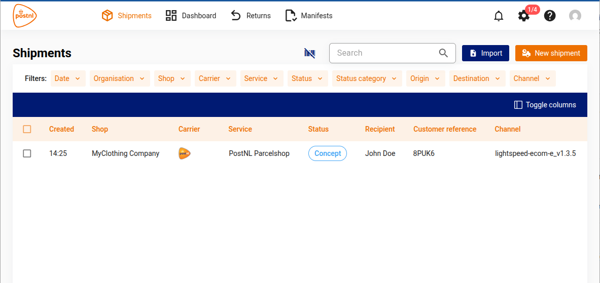Expand the Date filter dropdown
600x283 pixels.
pyautogui.click(x=67, y=78)
